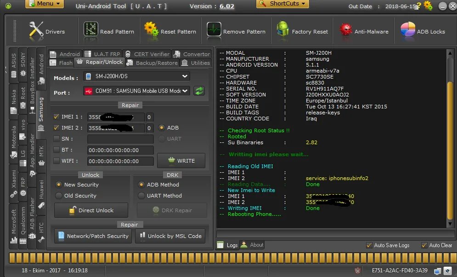
Task: Open the FRP side tab
Action: [23, 187]
